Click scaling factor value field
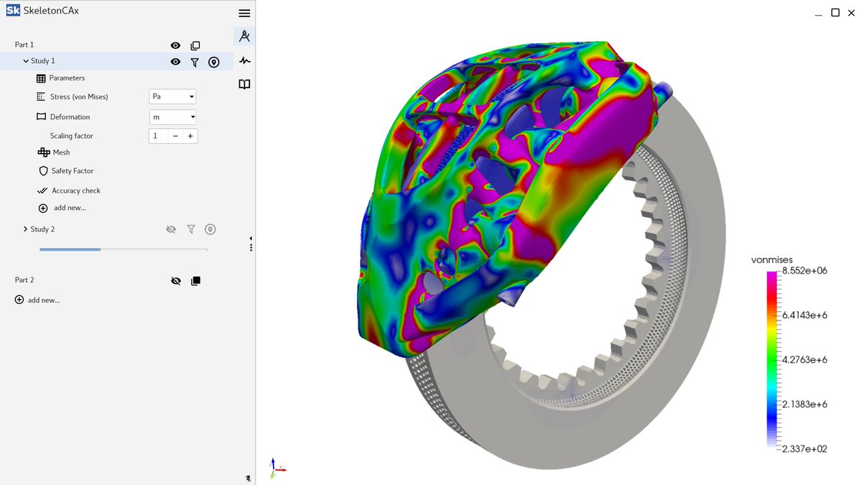Viewport: 862px width, 485px height. point(158,136)
